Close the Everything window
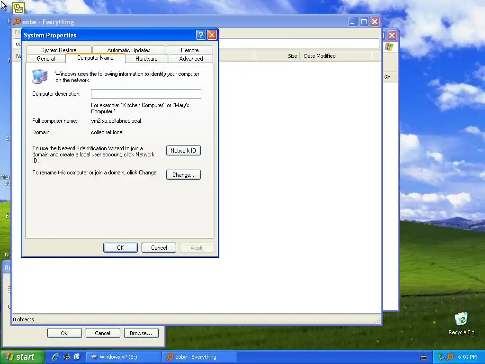The image size is (485, 364). [375, 22]
